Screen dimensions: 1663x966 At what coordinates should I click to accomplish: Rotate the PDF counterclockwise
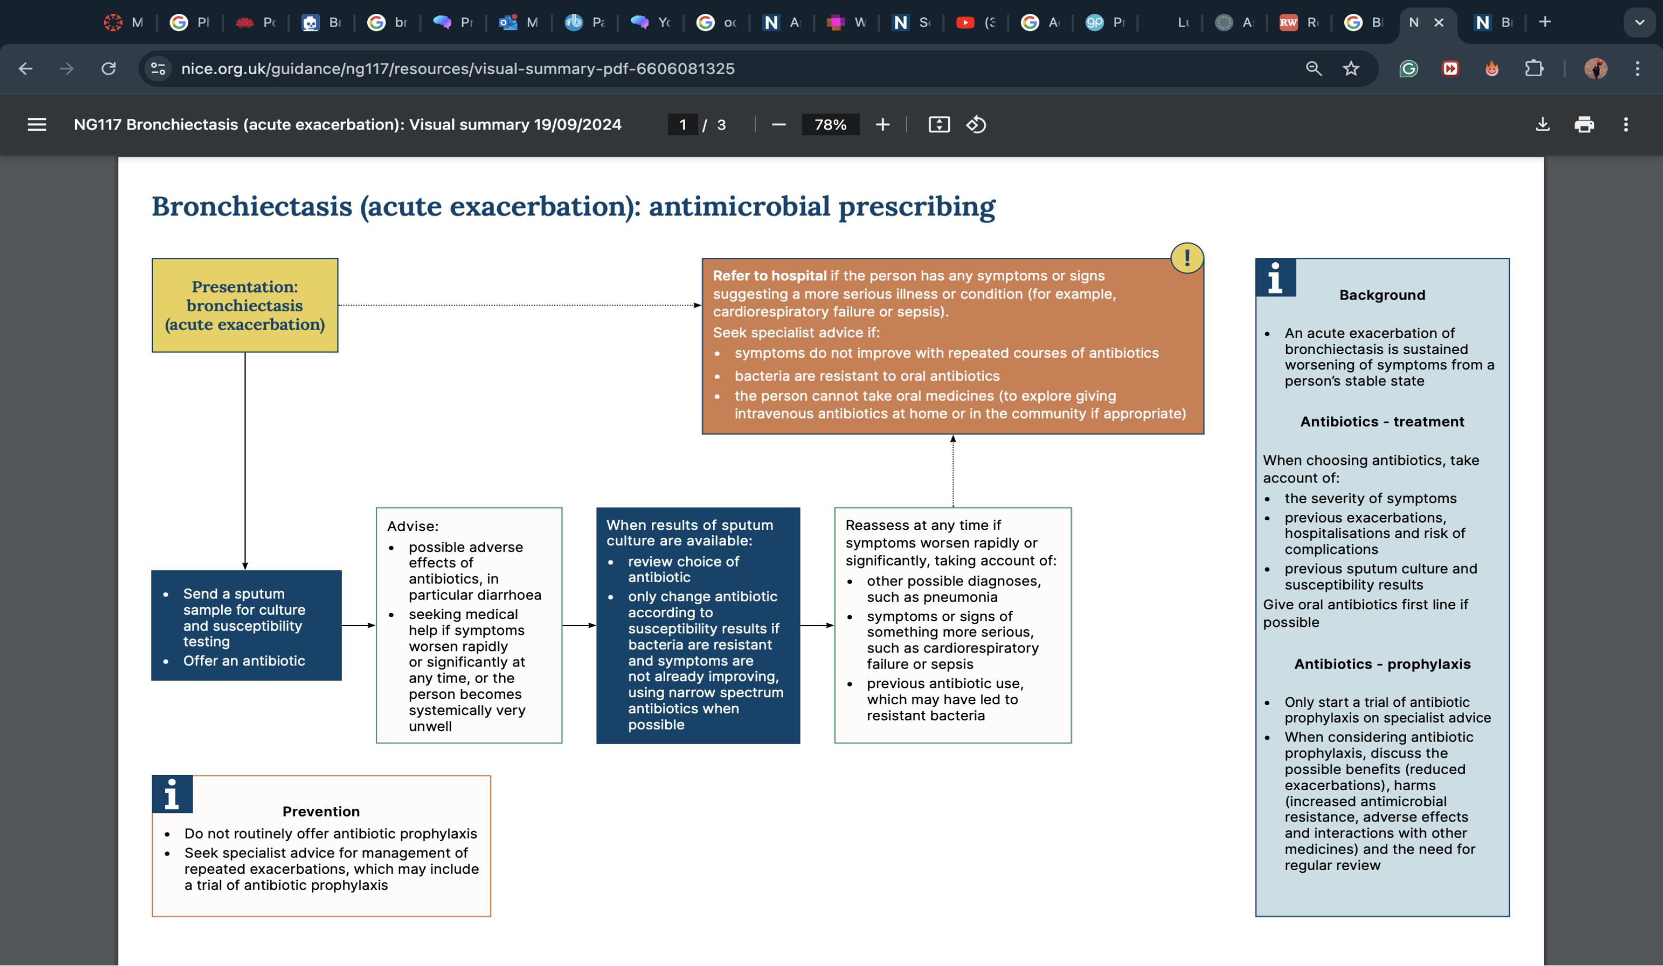coord(976,125)
